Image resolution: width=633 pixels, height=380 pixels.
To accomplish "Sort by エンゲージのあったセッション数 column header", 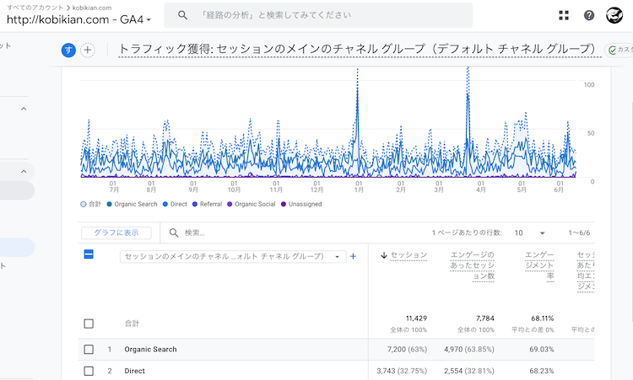I will coord(473,265).
